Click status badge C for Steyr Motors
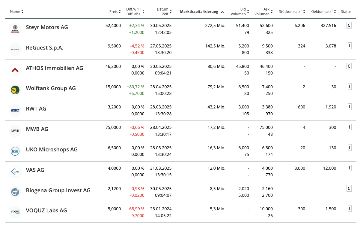The image size is (360, 228). tap(349, 26)
